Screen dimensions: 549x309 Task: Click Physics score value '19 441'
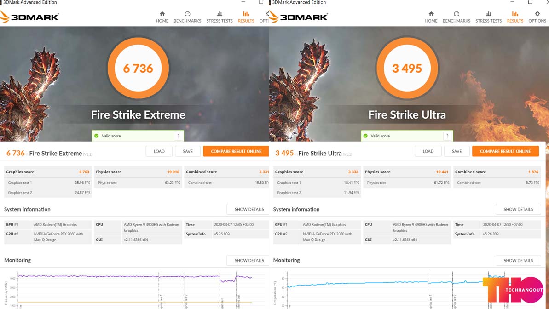pos(442,172)
